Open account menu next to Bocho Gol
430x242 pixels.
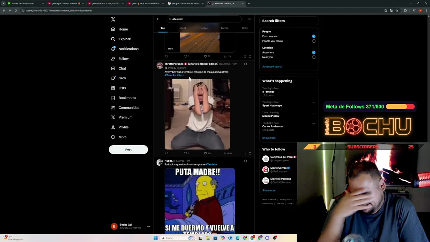click(148, 227)
